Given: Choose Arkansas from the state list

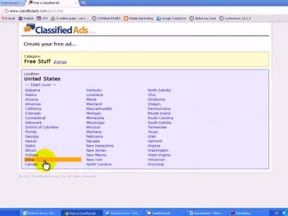Looking at the screenshot, I should [33, 104].
